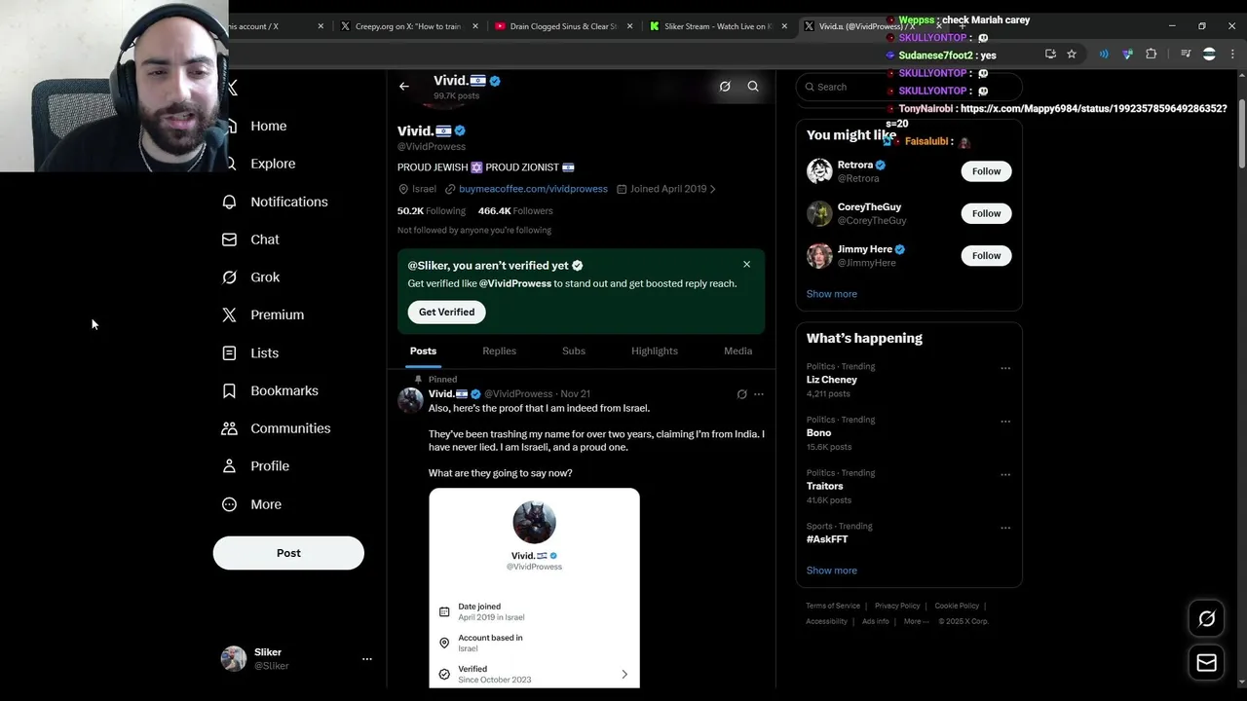Image resolution: width=1247 pixels, height=701 pixels.
Task: Switch to the Media tab
Action: pyautogui.click(x=737, y=350)
